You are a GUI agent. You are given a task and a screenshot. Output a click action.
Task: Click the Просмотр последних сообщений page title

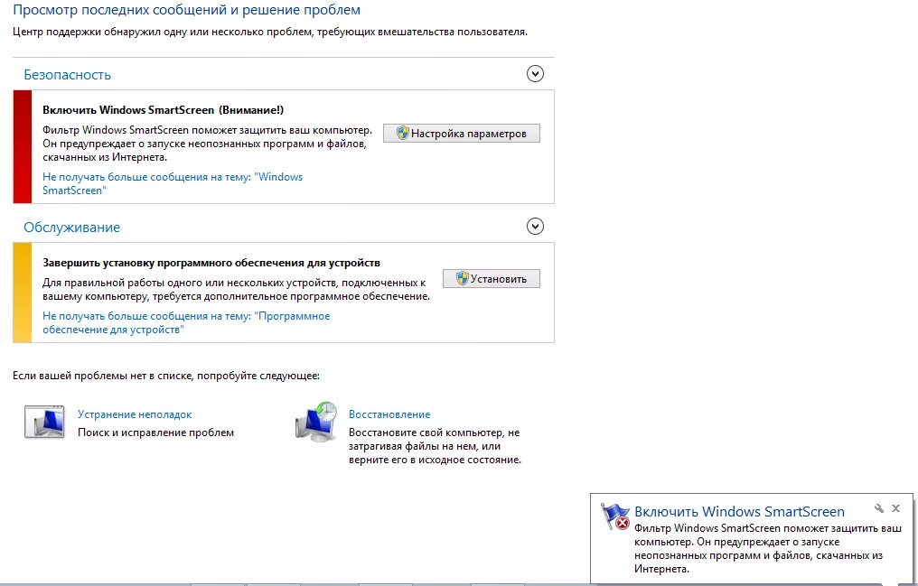click(x=187, y=10)
